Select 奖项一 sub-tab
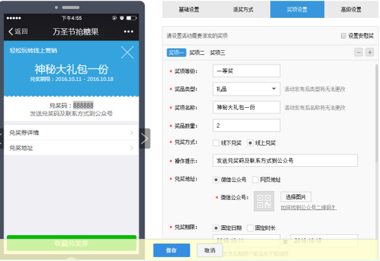 tap(176, 53)
